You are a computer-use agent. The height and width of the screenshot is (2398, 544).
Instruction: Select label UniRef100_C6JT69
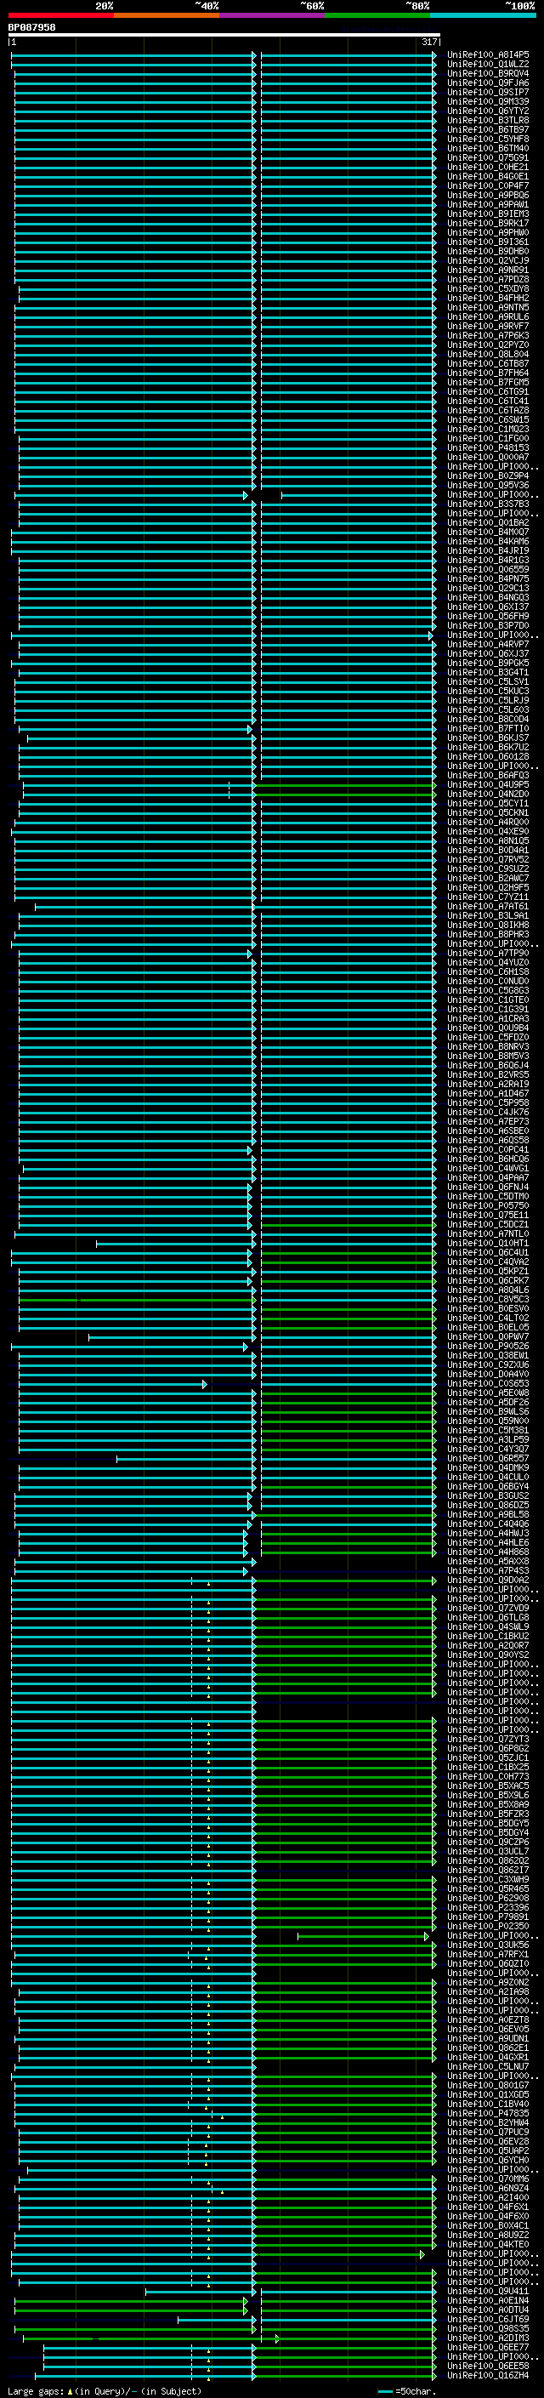click(488, 2319)
